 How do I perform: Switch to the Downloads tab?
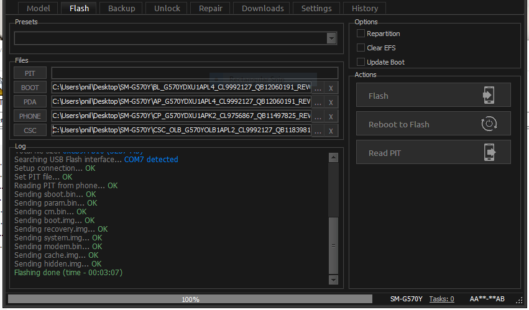point(262,8)
